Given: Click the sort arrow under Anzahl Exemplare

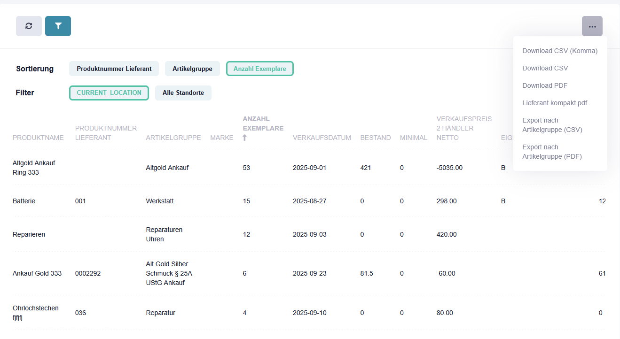Looking at the screenshot, I should tap(244, 138).
